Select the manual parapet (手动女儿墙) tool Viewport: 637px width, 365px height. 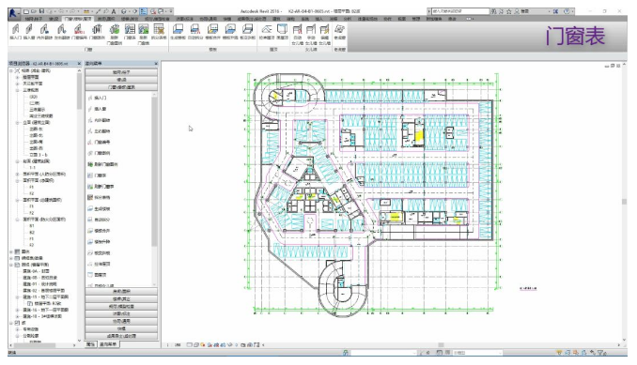tap(311, 34)
